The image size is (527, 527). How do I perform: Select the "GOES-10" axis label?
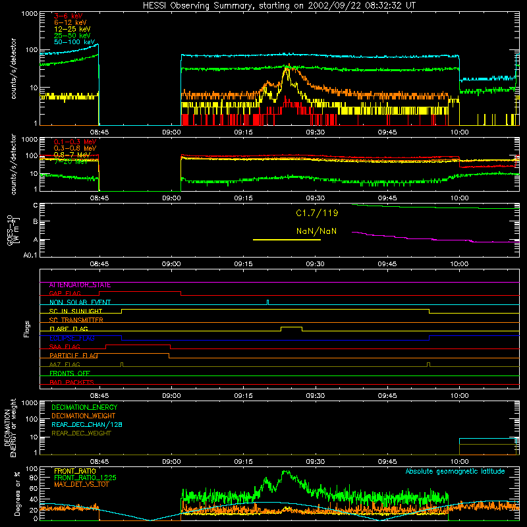tap(10, 230)
